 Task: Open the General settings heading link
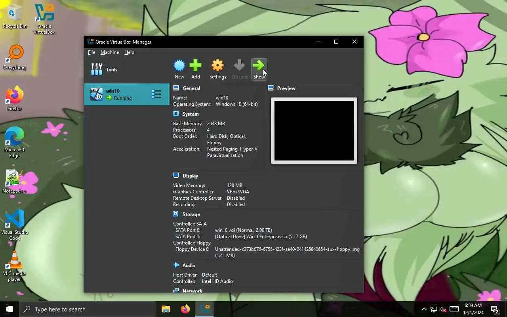[191, 88]
